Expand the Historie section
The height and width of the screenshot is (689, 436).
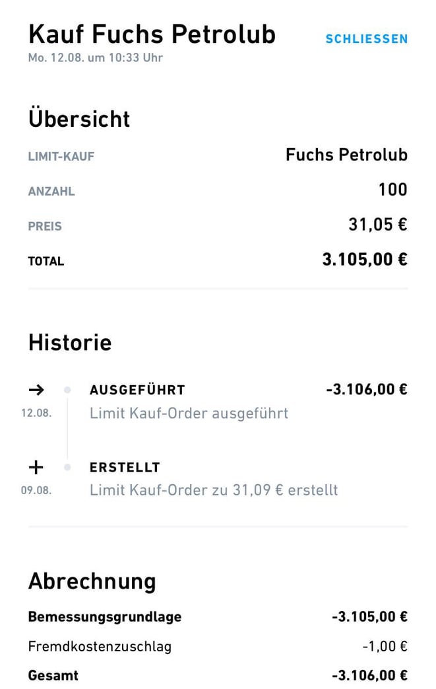click(69, 342)
